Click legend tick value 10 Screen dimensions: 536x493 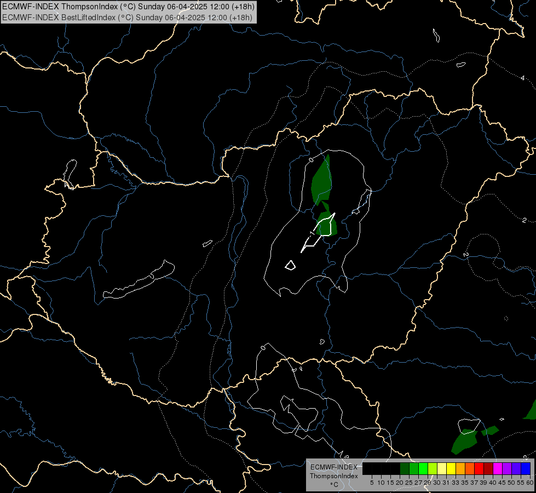[x=381, y=483]
